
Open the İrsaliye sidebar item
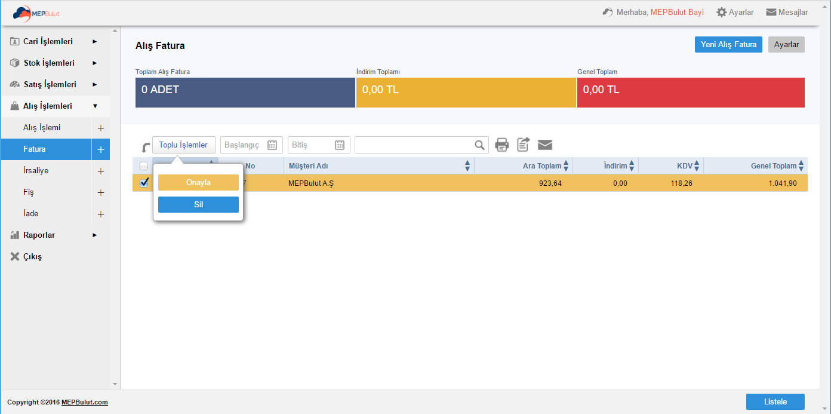[36, 171]
